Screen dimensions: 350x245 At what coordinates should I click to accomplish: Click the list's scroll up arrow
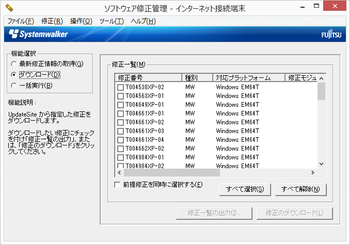(322, 78)
